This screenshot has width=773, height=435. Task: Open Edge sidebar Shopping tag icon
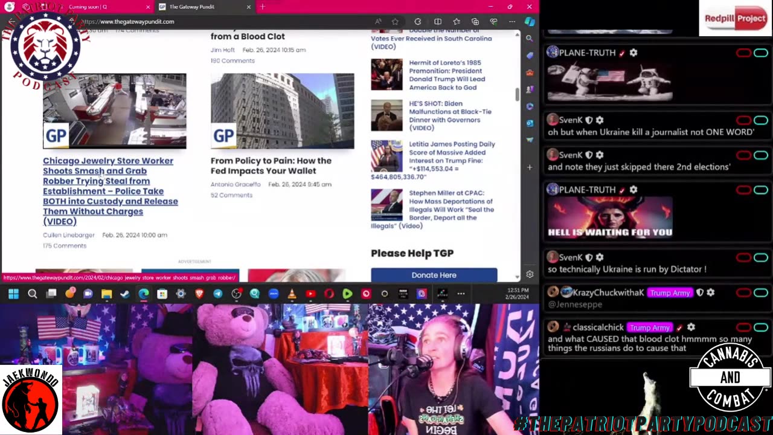[x=530, y=55]
